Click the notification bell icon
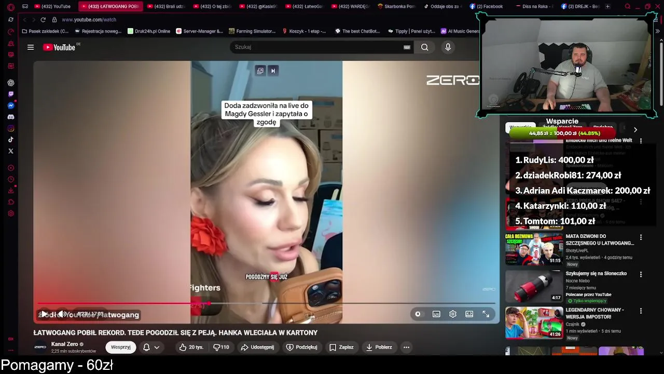 (x=146, y=347)
